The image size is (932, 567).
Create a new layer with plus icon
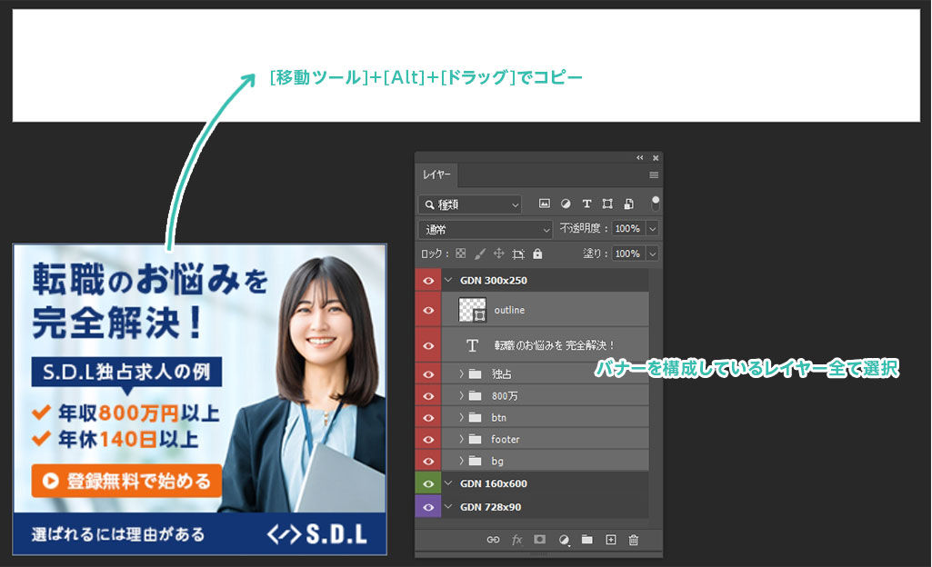(x=611, y=540)
